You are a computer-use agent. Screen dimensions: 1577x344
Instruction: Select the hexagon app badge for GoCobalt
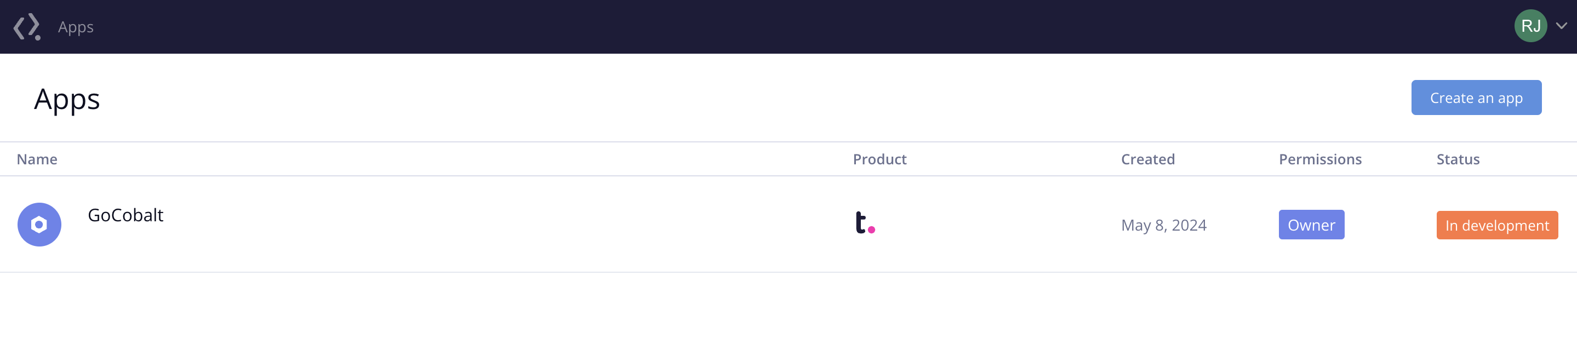(39, 225)
